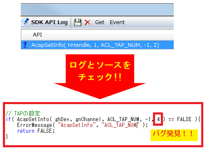Viewport: 207px width, 151px height.
Task: Click the if keyword in the source code
Action: [8, 119]
